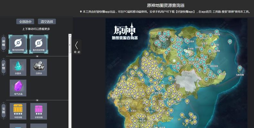Click the lone anemoculus marker in the northeastern sea

[x=230, y=42]
